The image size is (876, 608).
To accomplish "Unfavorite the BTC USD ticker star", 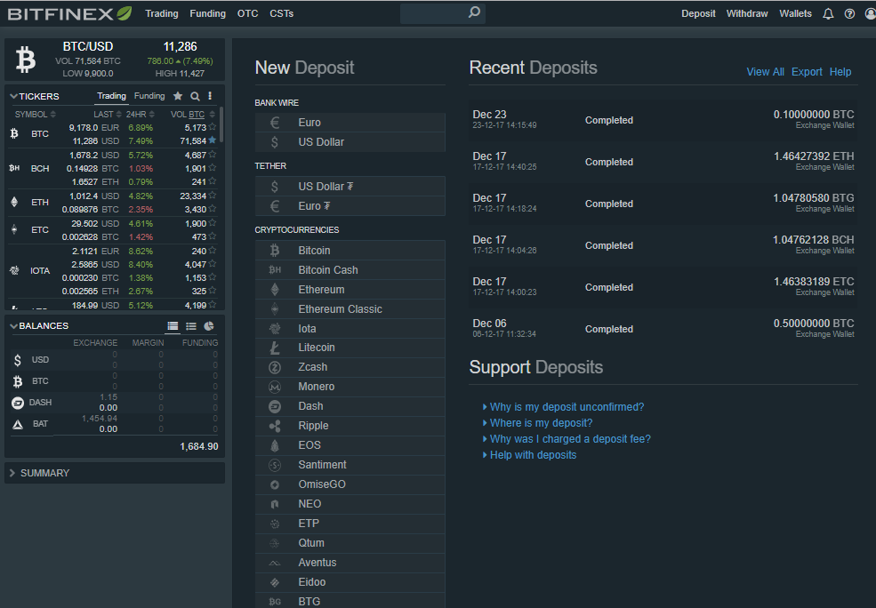I will (x=213, y=140).
